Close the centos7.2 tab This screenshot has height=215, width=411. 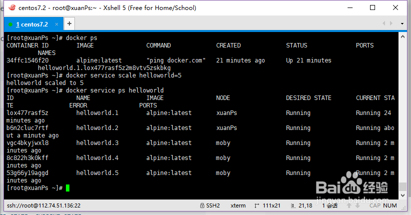pyautogui.click(x=58, y=24)
